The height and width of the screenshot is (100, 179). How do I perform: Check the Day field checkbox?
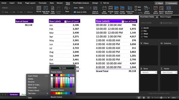(x=142, y=31)
